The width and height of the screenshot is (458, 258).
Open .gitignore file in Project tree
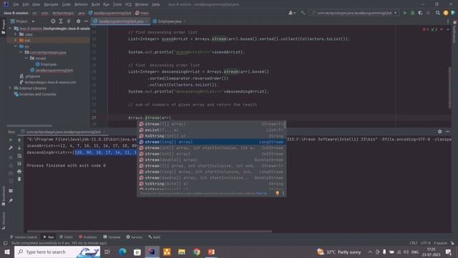(30, 77)
